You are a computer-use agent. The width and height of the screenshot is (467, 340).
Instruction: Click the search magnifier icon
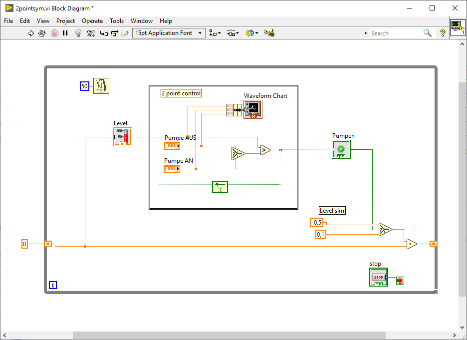(x=428, y=33)
